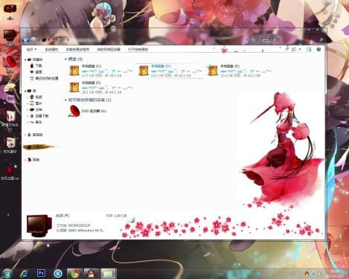
Task: Click the change view icon in toolbar
Action: click(294, 49)
